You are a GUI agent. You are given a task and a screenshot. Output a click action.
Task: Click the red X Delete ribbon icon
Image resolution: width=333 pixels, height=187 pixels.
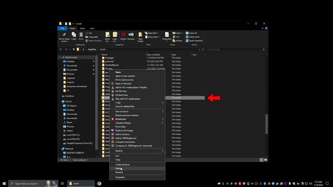[123, 35]
